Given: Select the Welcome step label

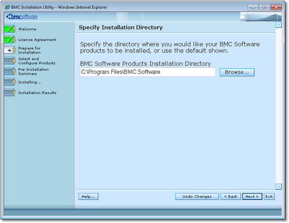Looking at the screenshot, I should point(27,29).
